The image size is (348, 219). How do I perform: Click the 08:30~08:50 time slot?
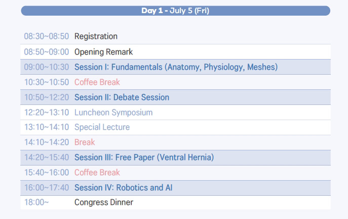point(47,36)
